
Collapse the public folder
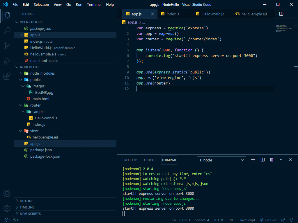click(x=21, y=80)
